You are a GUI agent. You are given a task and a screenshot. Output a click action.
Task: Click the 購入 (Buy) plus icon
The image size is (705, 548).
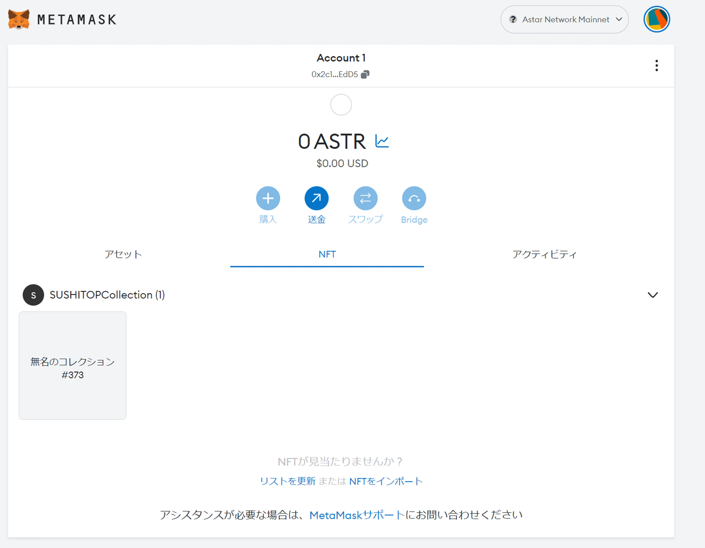point(268,198)
